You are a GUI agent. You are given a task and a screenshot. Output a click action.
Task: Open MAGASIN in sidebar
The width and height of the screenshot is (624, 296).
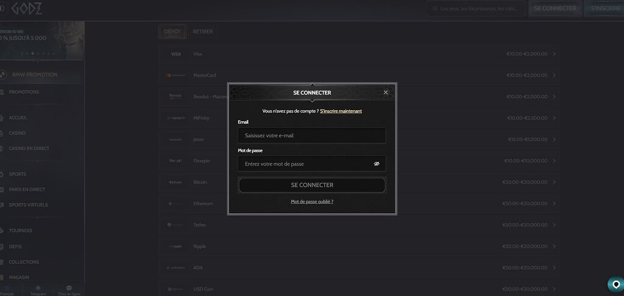(19, 277)
